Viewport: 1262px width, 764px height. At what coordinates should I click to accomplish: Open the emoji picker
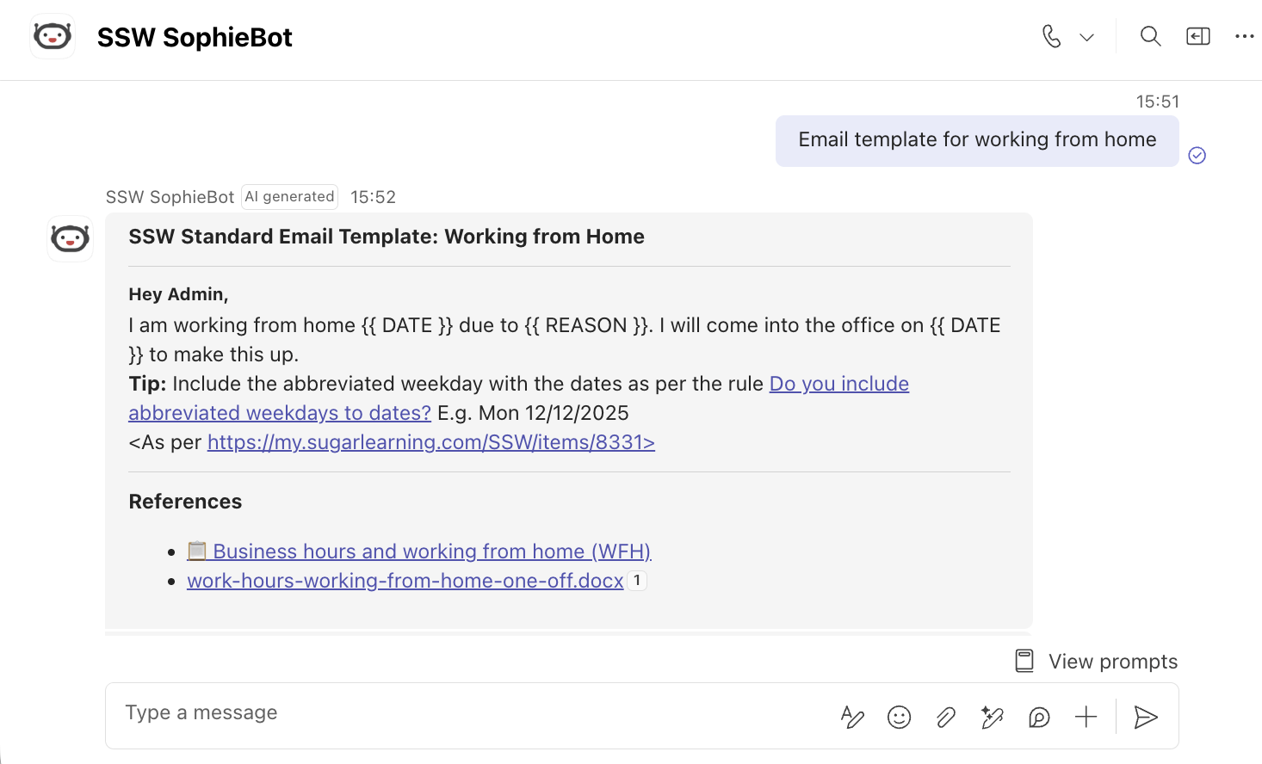click(899, 717)
